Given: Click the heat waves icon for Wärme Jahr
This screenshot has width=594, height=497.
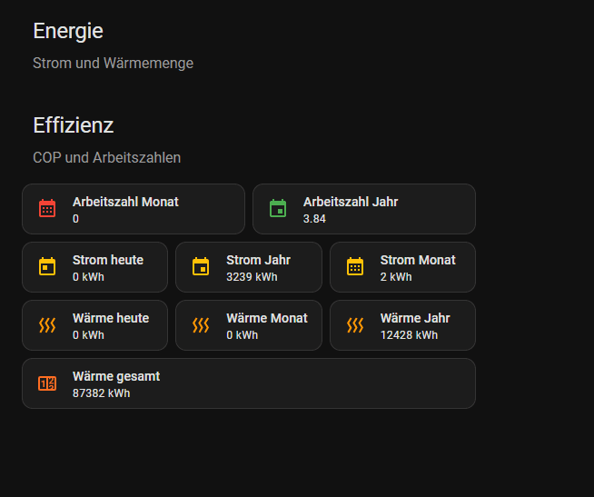Looking at the screenshot, I should (x=355, y=325).
